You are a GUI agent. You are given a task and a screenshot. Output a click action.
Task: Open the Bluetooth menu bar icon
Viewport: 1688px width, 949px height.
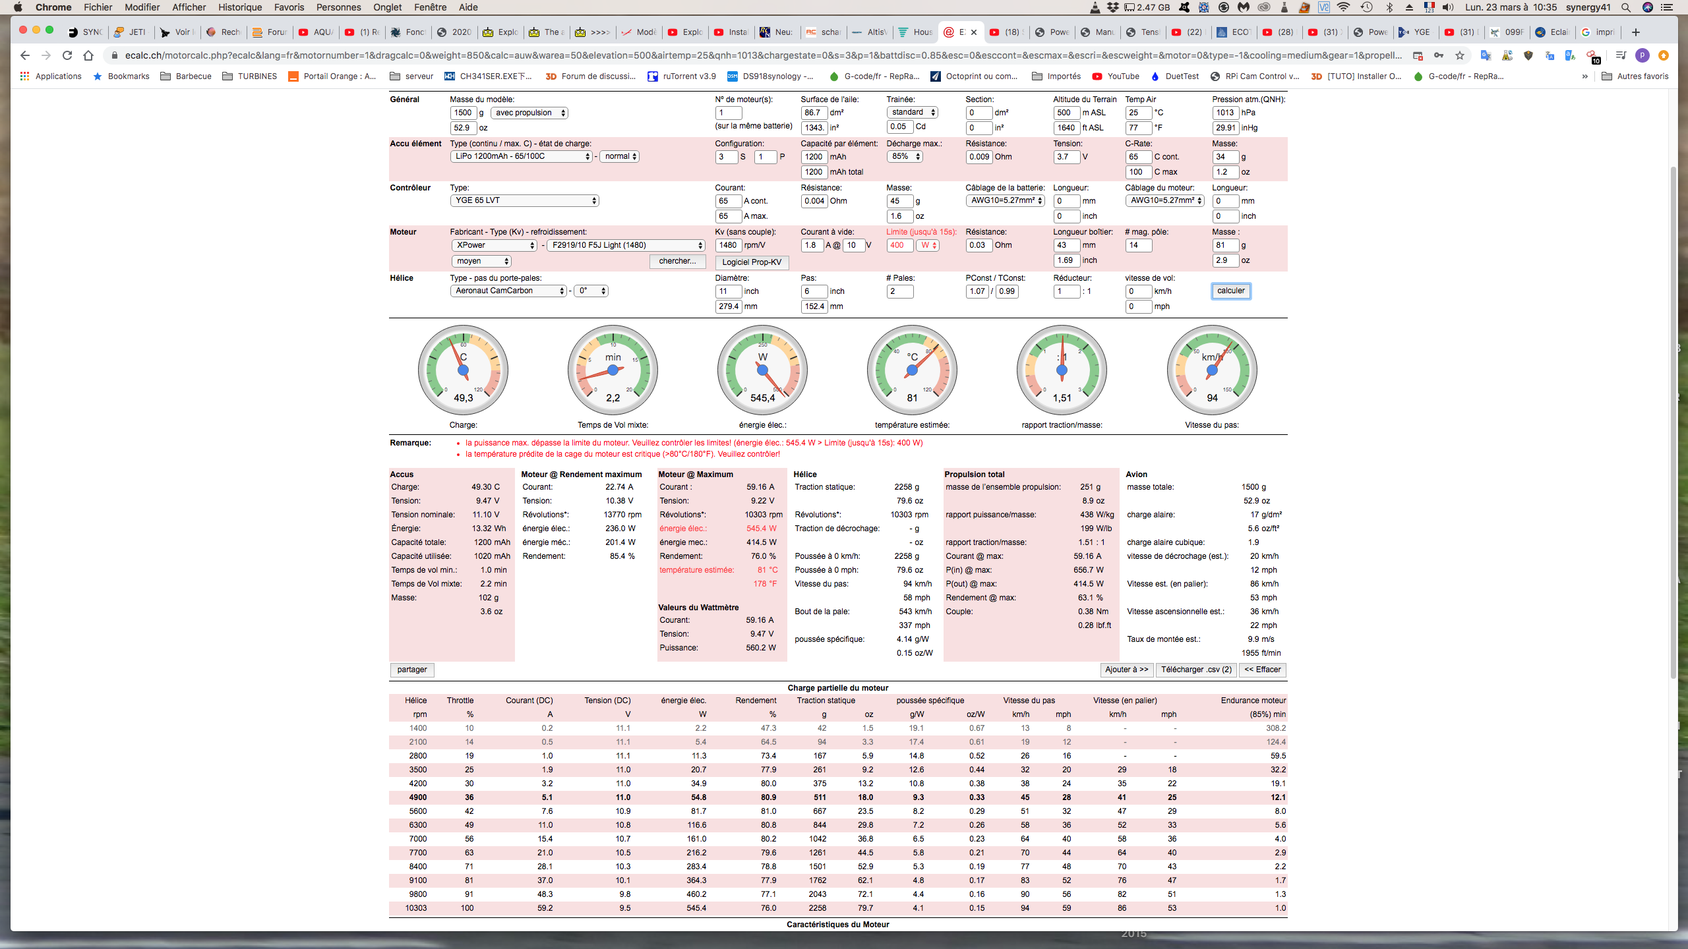tap(1389, 7)
